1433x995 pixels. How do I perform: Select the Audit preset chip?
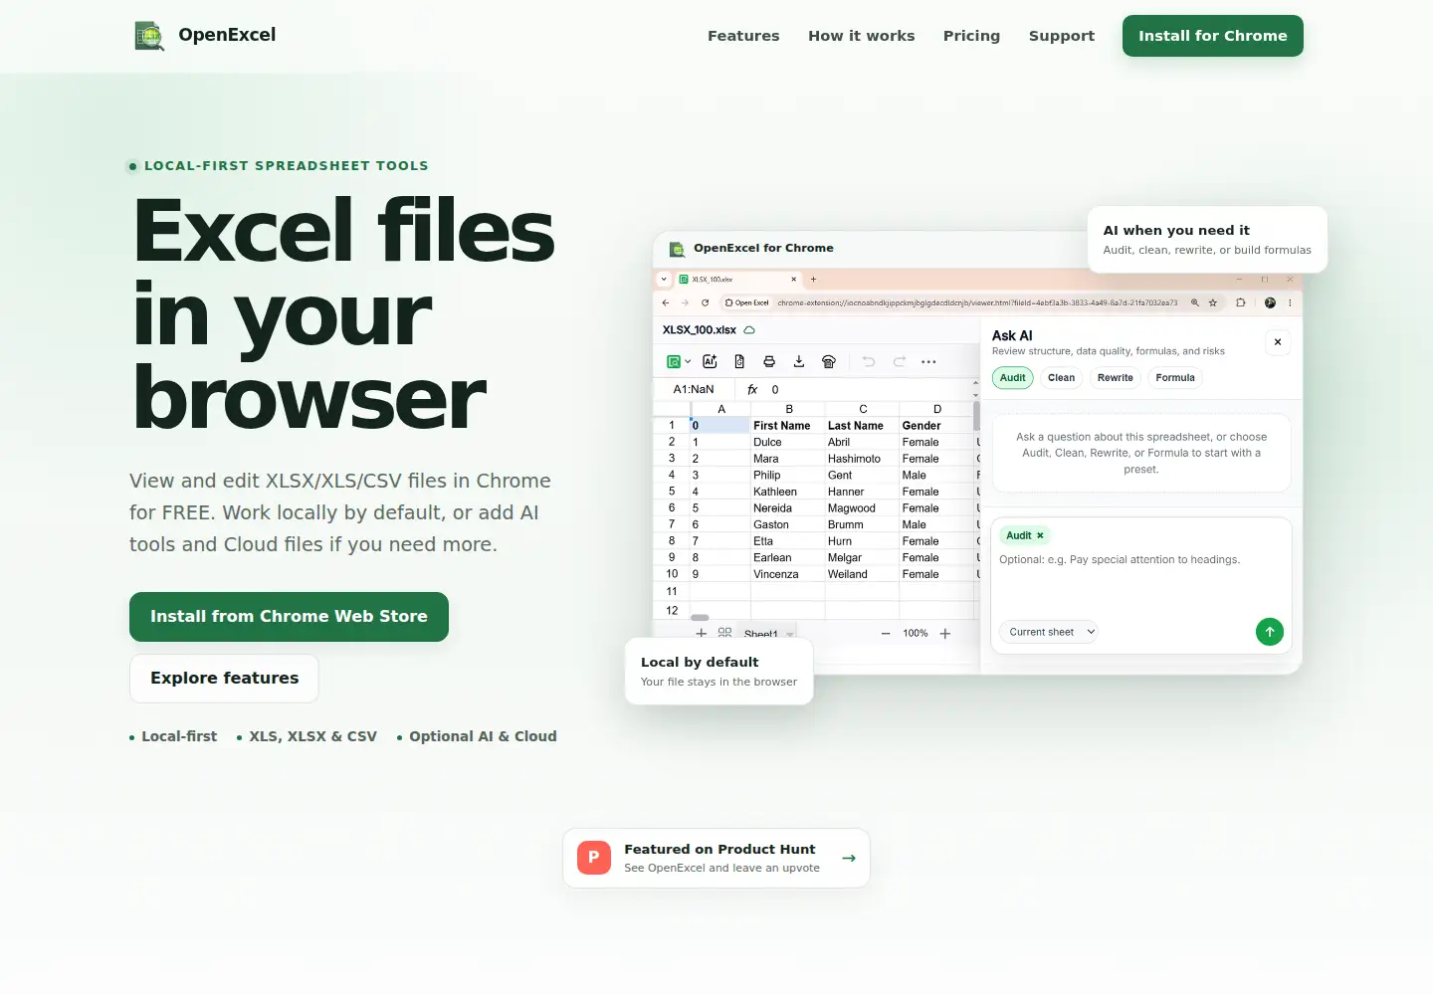click(x=1013, y=378)
